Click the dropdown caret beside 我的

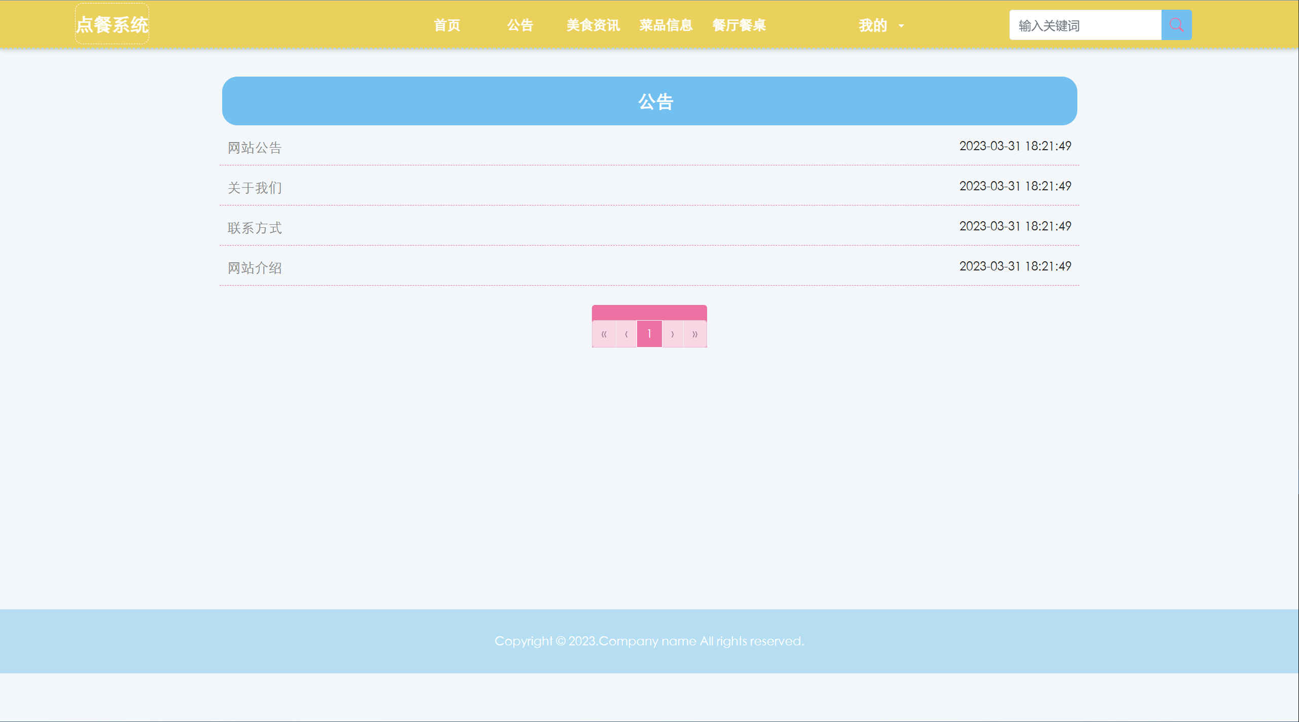pos(901,25)
